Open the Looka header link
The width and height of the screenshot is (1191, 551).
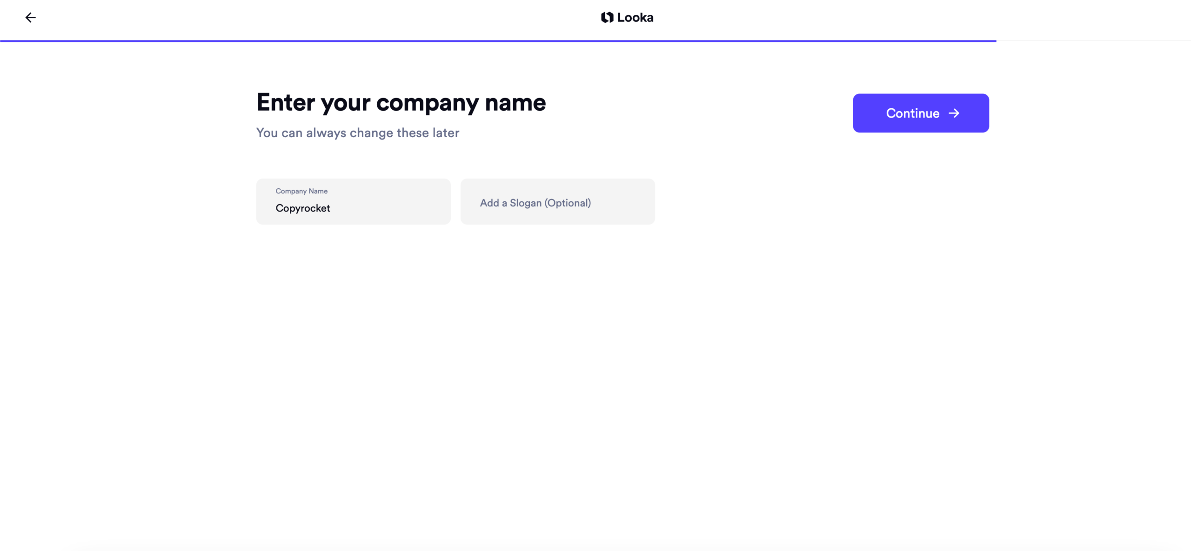coord(627,17)
